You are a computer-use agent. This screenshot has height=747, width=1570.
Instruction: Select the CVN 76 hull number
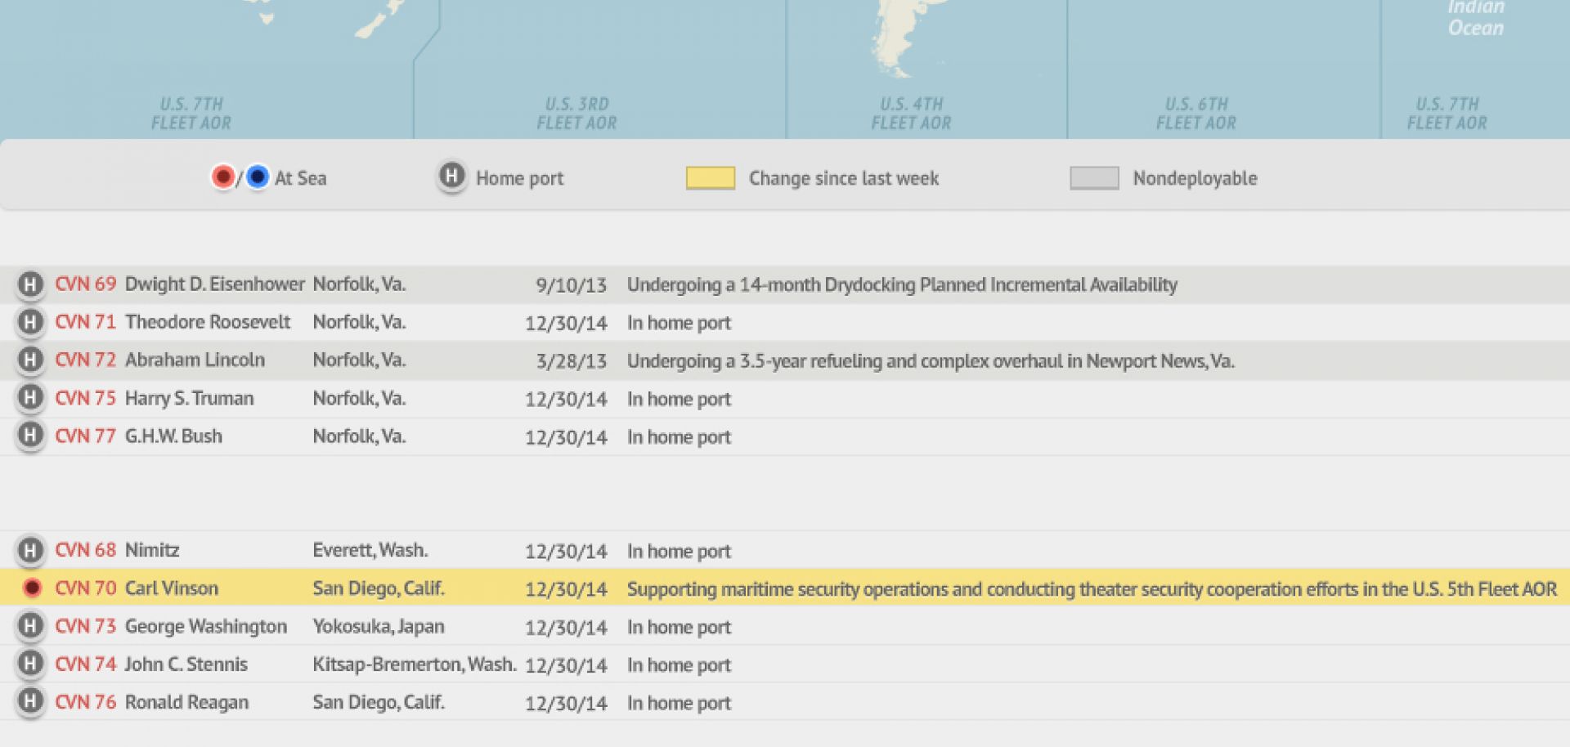pyautogui.click(x=85, y=702)
